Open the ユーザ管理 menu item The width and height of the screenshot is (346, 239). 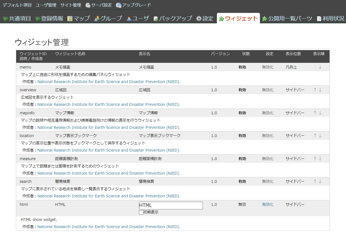(x=46, y=5)
